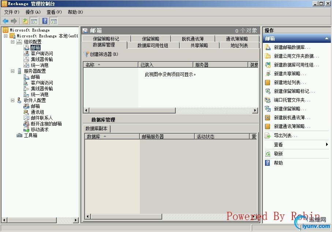This screenshot has height=232, width=332.
Task: Click the 断开连接的邮箱 icon in tree
Action: point(26,124)
